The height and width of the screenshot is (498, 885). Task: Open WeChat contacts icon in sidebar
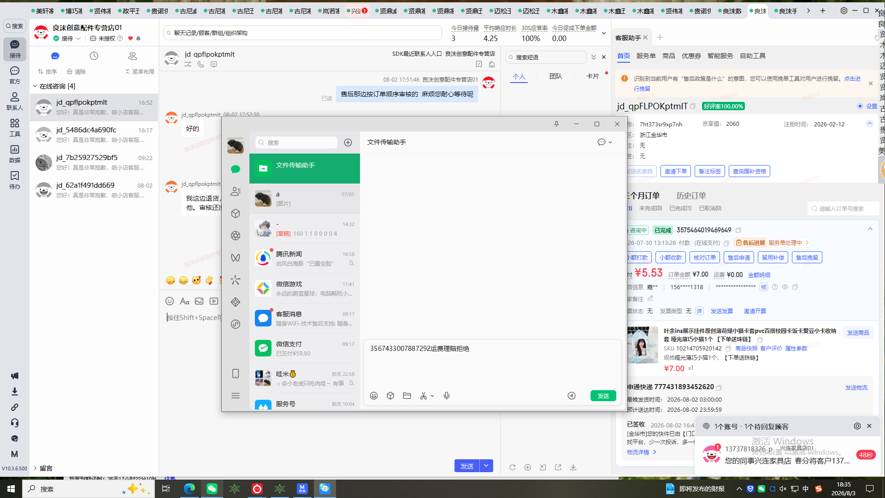(x=236, y=191)
